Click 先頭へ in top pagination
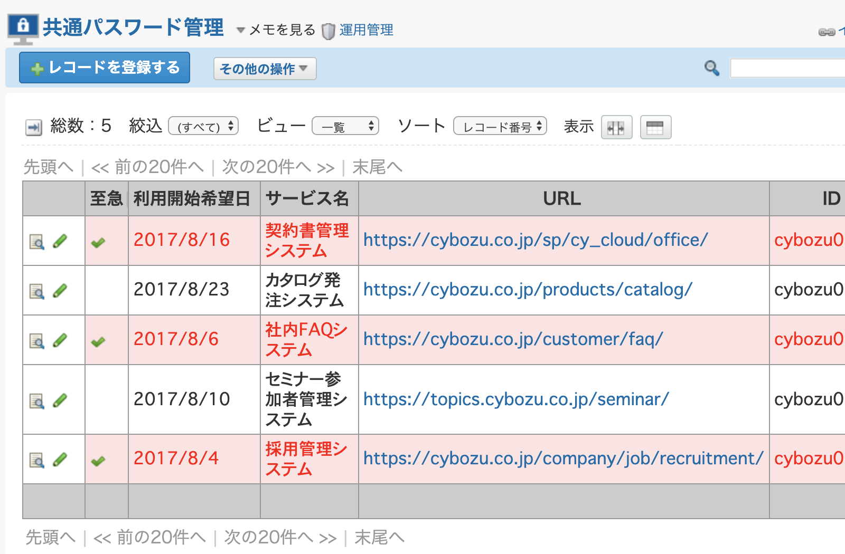 (48, 167)
